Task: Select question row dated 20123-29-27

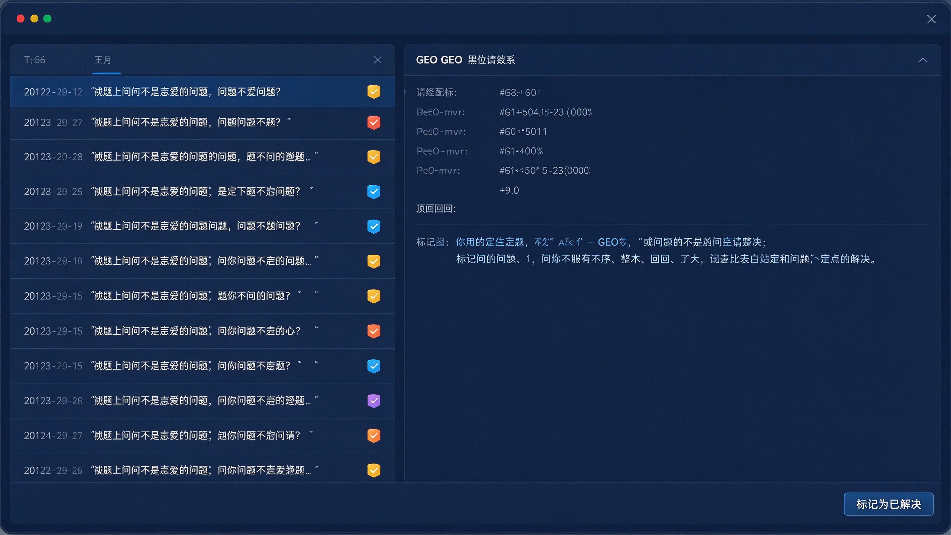Action: pos(203,123)
